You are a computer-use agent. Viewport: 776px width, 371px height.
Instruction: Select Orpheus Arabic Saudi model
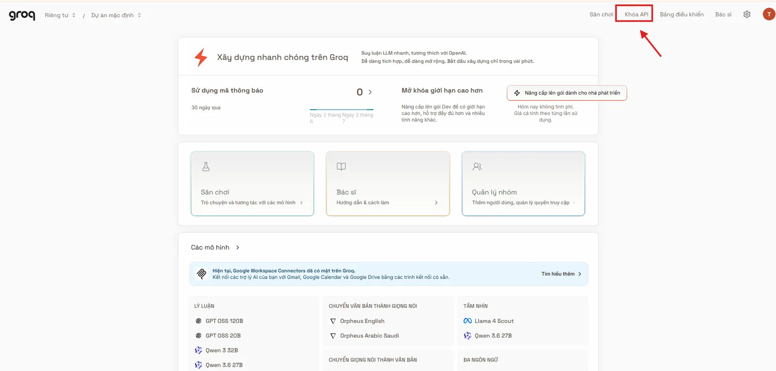click(370, 336)
